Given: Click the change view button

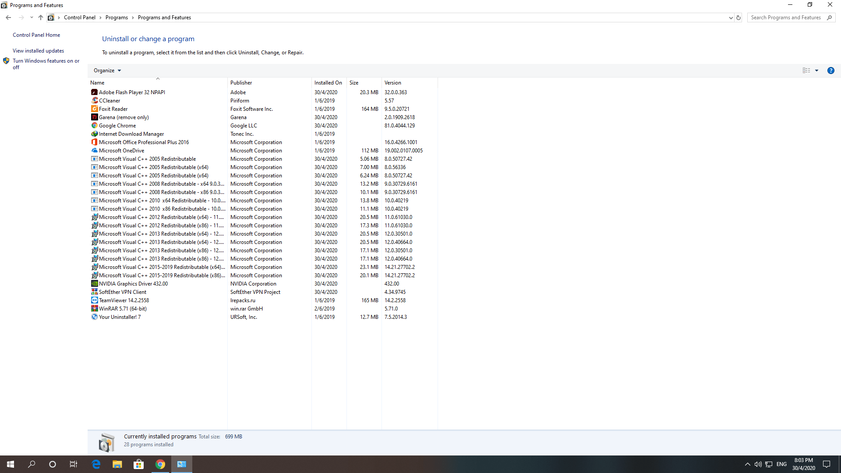Looking at the screenshot, I should point(806,71).
